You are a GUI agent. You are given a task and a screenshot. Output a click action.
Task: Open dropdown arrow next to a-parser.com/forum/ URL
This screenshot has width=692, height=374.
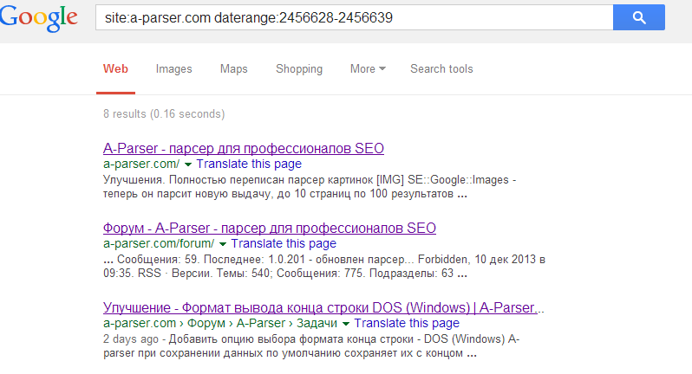point(222,244)
